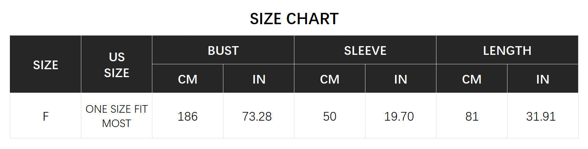This screenshot has width=588, height=149.
Task: Click the sleeve value 50
Action: point(330,116)
